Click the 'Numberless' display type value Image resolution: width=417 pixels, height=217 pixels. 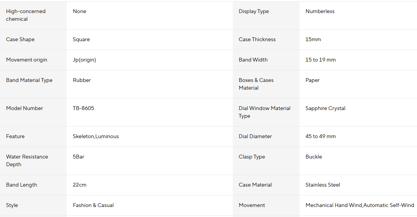[x=320, y=12]
